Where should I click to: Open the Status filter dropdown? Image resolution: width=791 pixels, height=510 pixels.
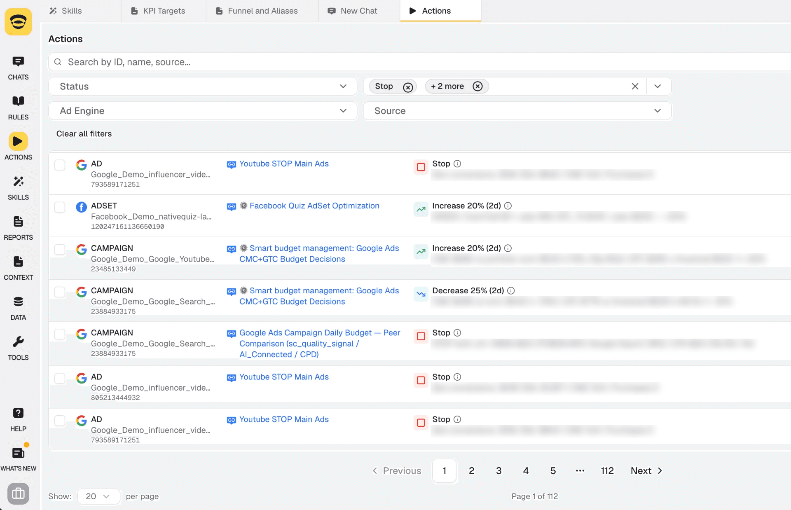tap(203, 87)
